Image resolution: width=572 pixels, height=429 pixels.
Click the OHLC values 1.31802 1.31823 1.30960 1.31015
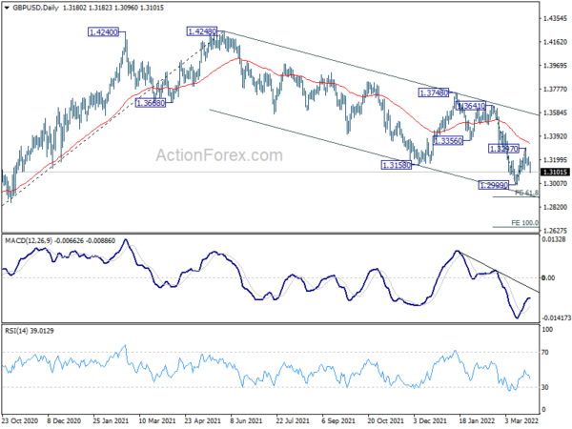113,8
